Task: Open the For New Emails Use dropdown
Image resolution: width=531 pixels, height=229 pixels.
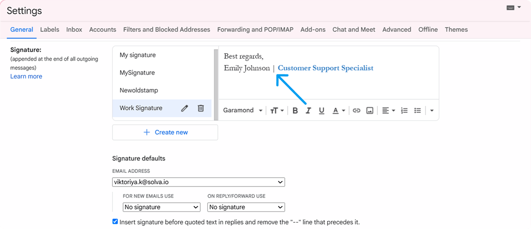Action: pyautogui.click(x=162, y=207)
